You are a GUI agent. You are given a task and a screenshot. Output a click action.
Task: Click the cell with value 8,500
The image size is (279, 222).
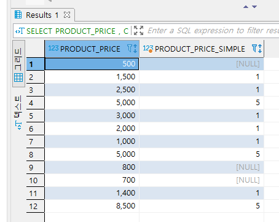pos(92,206)
